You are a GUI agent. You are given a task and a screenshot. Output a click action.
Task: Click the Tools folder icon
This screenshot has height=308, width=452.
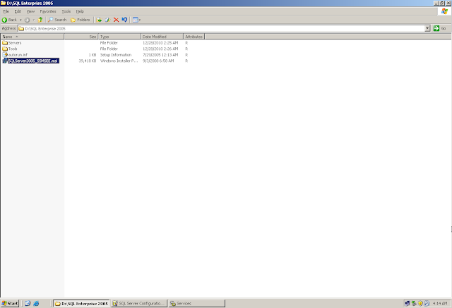click(x=5, y=49)
